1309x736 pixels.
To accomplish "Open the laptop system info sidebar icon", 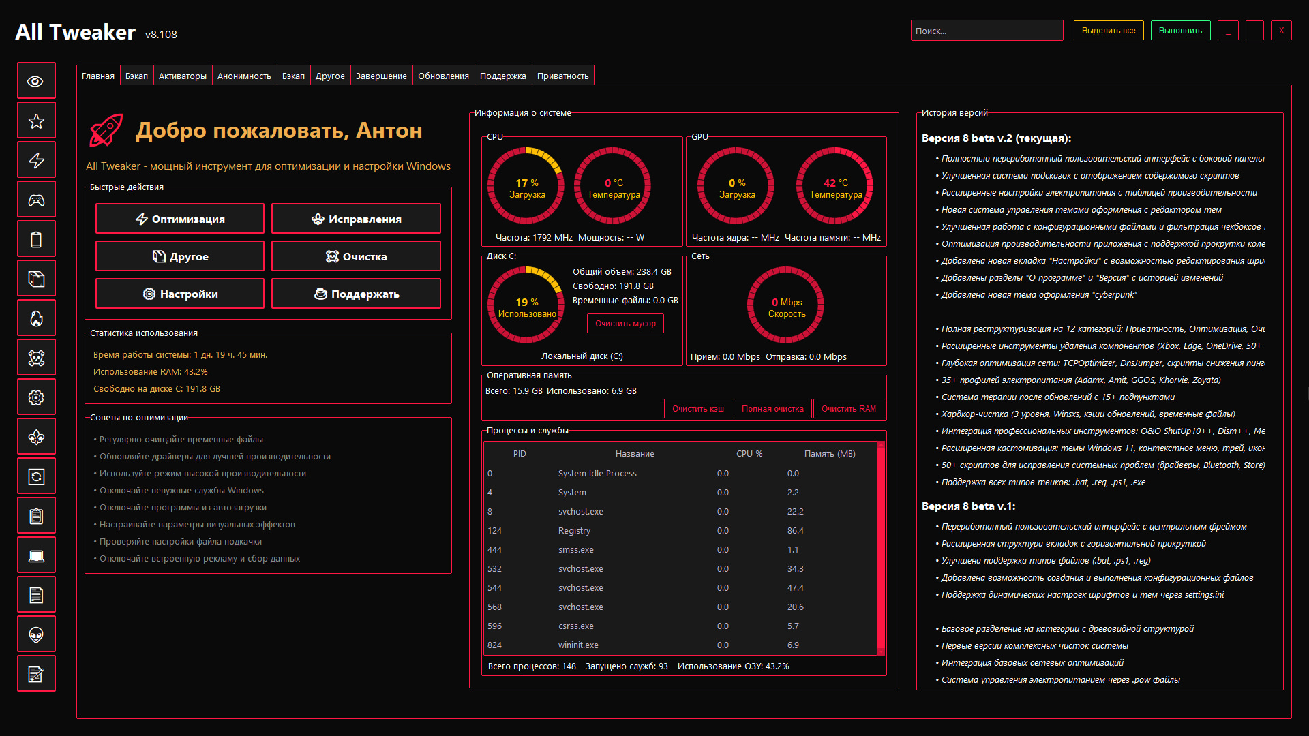I will [x=36, y=555].
